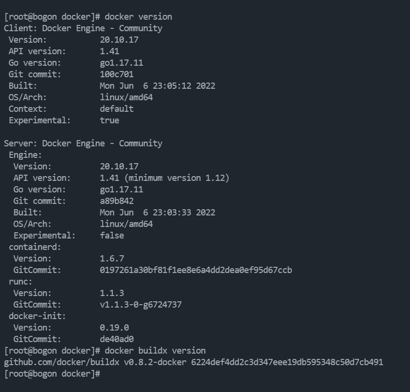
Task: Click the Server Experimental value 'false'
Action: pyautogui.click(x=112, y=236)
